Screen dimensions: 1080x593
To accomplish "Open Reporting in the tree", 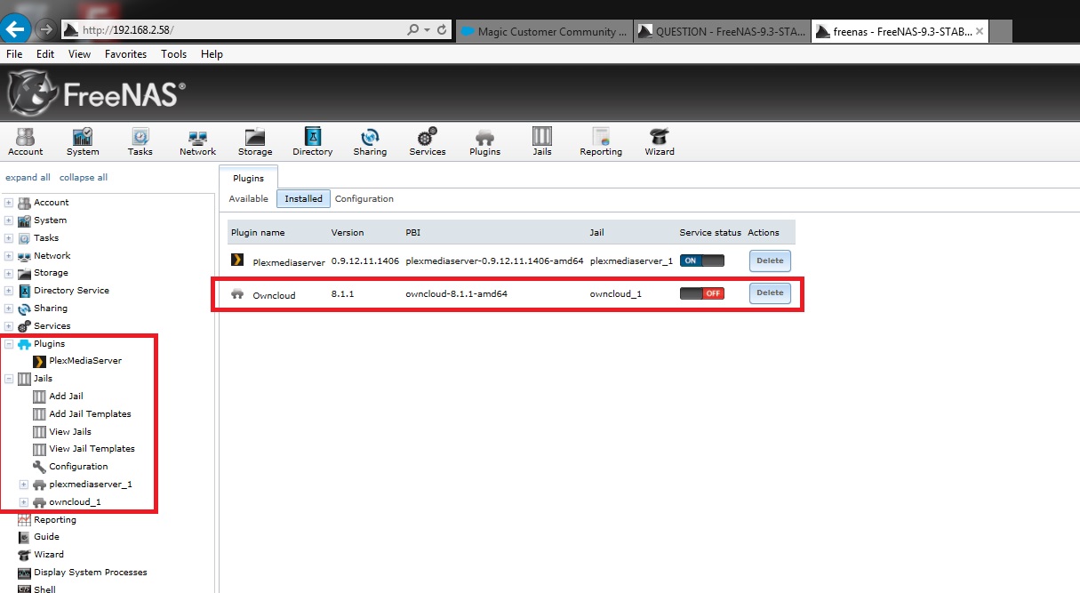I will (x=55, y=520).
